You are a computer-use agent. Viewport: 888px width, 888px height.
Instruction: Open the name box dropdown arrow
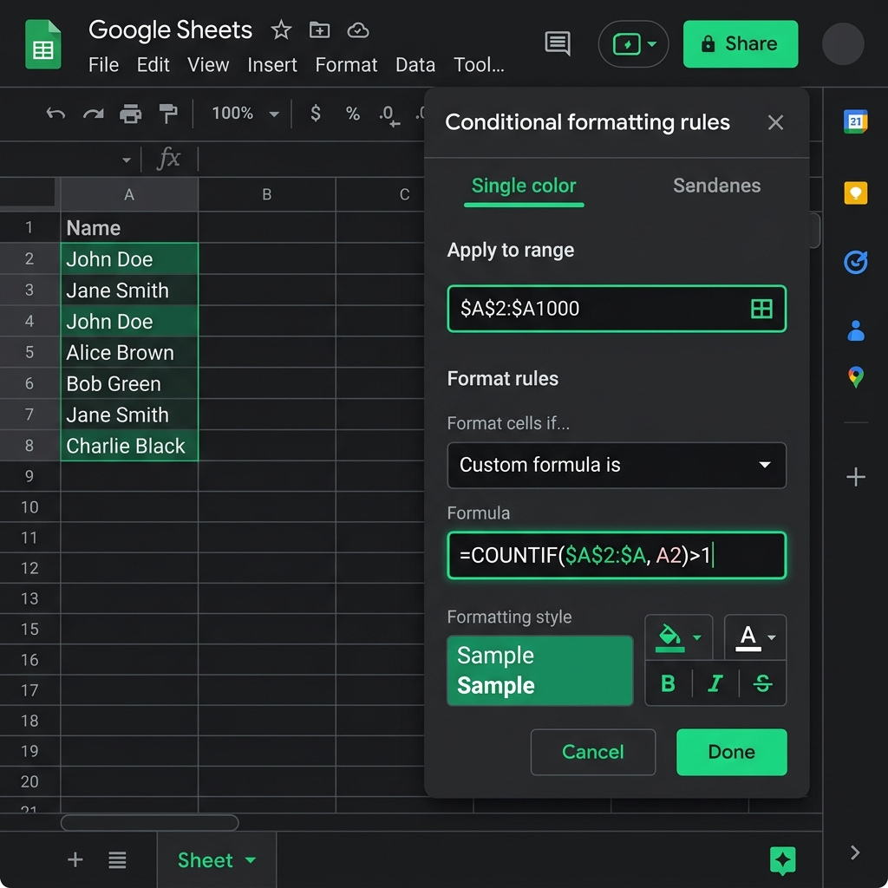tap(127, 160)
